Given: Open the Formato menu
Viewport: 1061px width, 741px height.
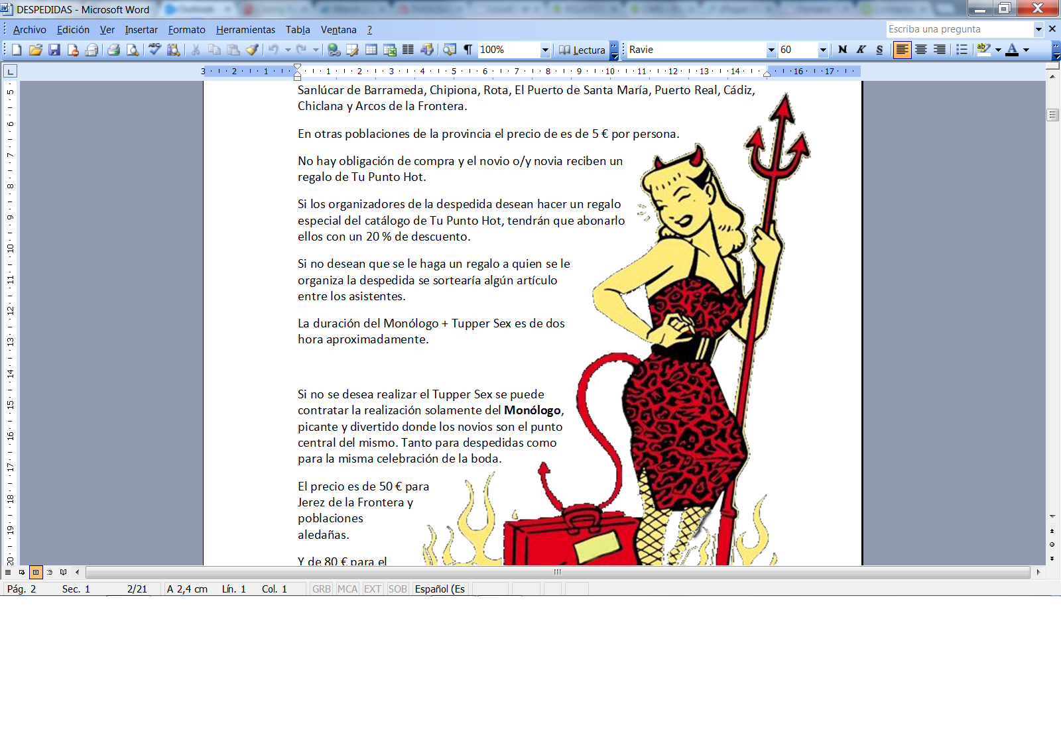Looking at the screenshot, I should (187, 30).
